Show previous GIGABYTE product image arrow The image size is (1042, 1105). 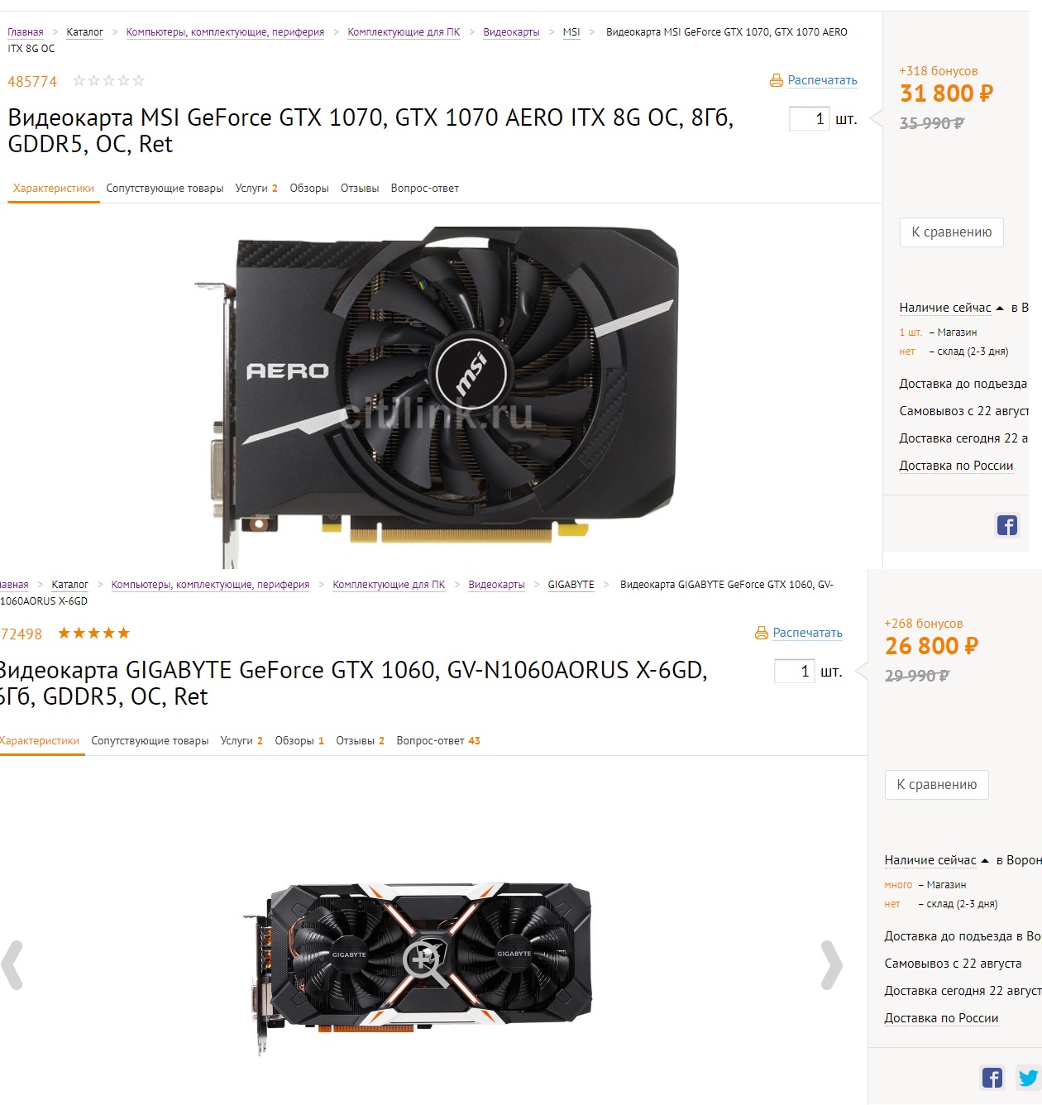tap(12, 965)
